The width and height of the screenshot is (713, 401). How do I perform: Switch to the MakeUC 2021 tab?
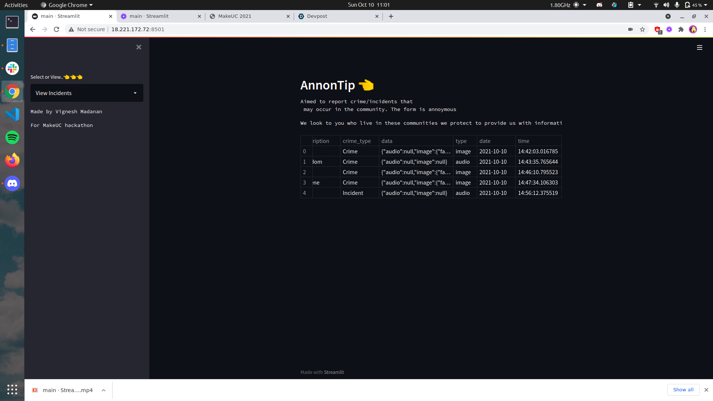(235, 16)
